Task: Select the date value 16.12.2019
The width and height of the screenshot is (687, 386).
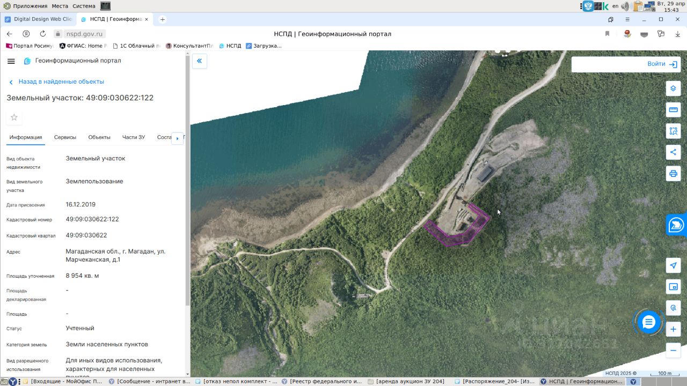Action: (81, 205)
